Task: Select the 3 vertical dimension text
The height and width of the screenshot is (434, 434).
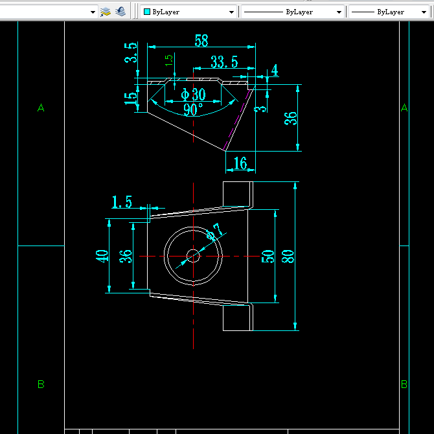Action: (260, 109)
